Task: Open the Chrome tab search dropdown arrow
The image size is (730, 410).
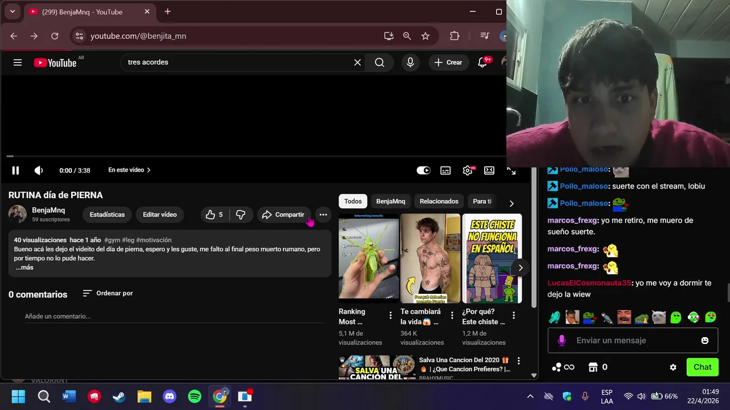Action: click(x=12, y=11)
